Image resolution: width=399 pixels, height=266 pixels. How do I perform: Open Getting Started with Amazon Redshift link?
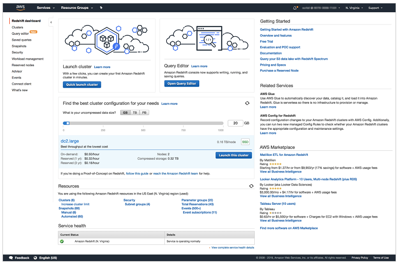click(x=287, y=30)
